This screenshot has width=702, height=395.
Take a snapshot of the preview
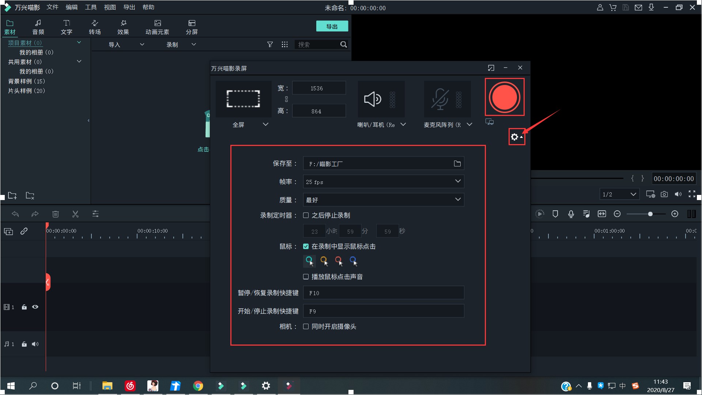click(664, 194)
